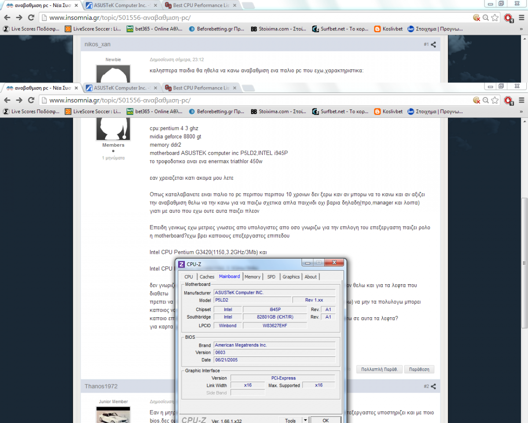Open Live Scores bookmark in upper bookmarks bar
528x423 pixels.
pyautogui.click(x=31, y=29)
